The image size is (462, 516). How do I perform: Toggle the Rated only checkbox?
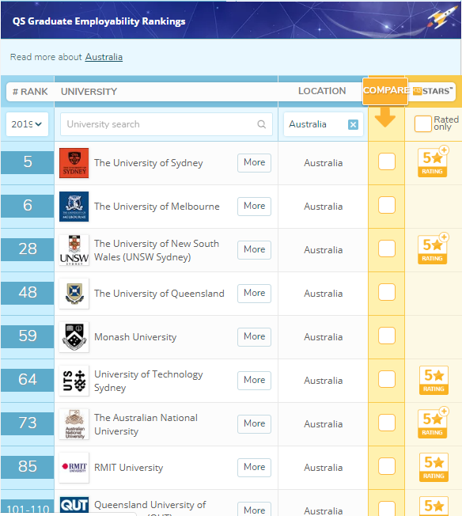coord(423,123)
